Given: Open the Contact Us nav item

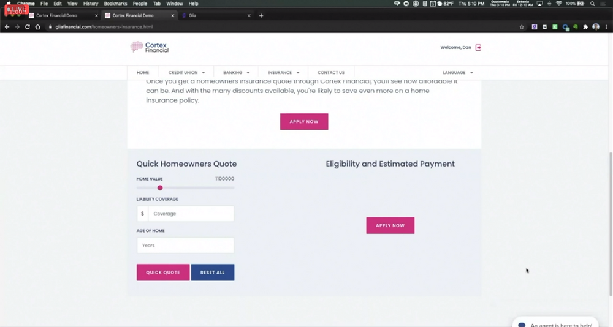Looking at the screenshot, I should tap(331, 73).
